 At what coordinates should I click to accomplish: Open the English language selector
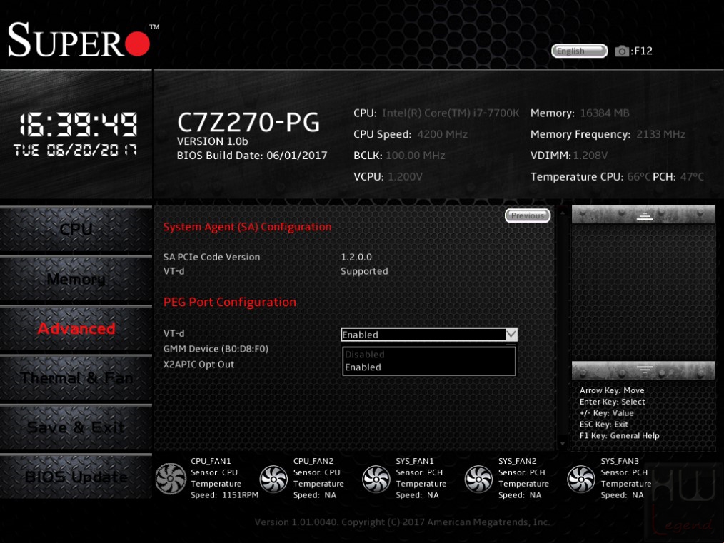tap(580, 51)
